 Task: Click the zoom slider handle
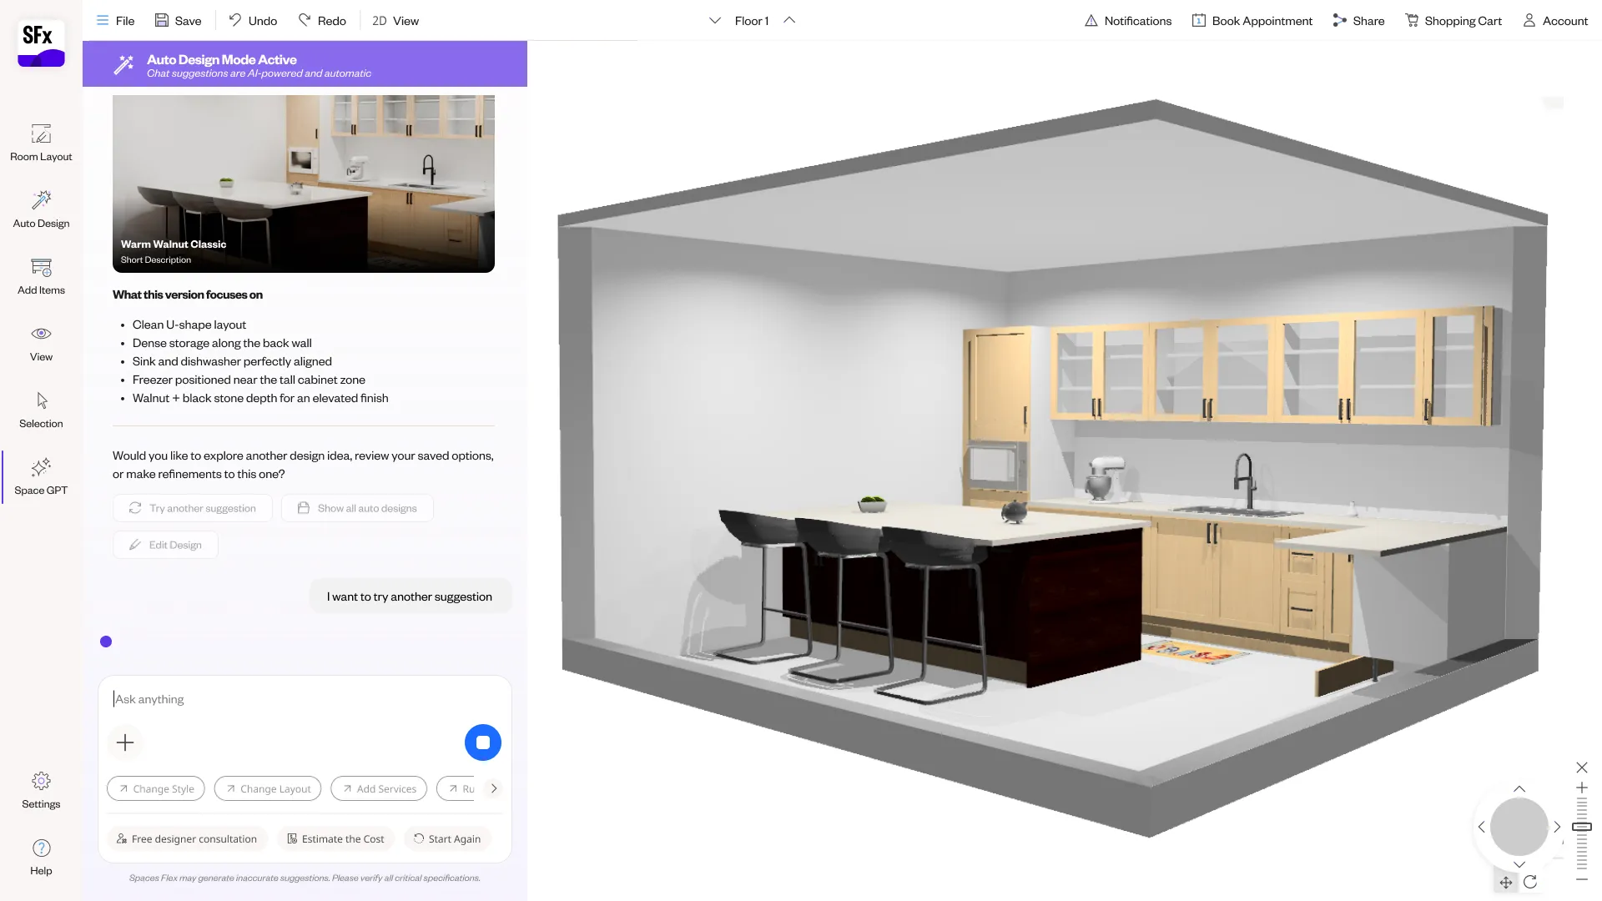pyautogui.click(x=1582, y=827)
